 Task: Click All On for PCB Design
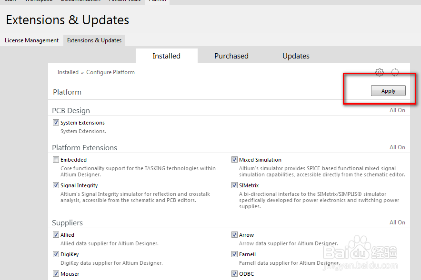coord(397,110)
